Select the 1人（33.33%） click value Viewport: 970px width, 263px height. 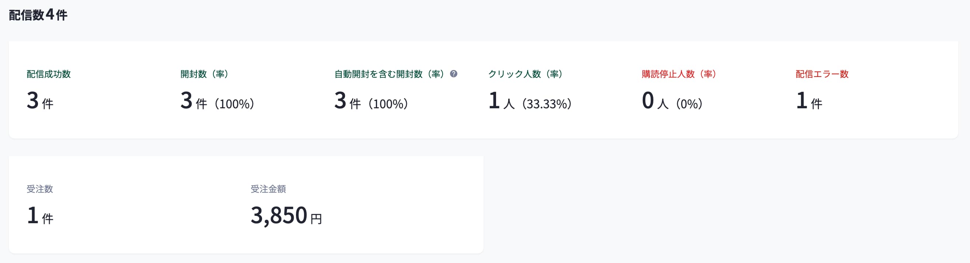tap(530, 101)
